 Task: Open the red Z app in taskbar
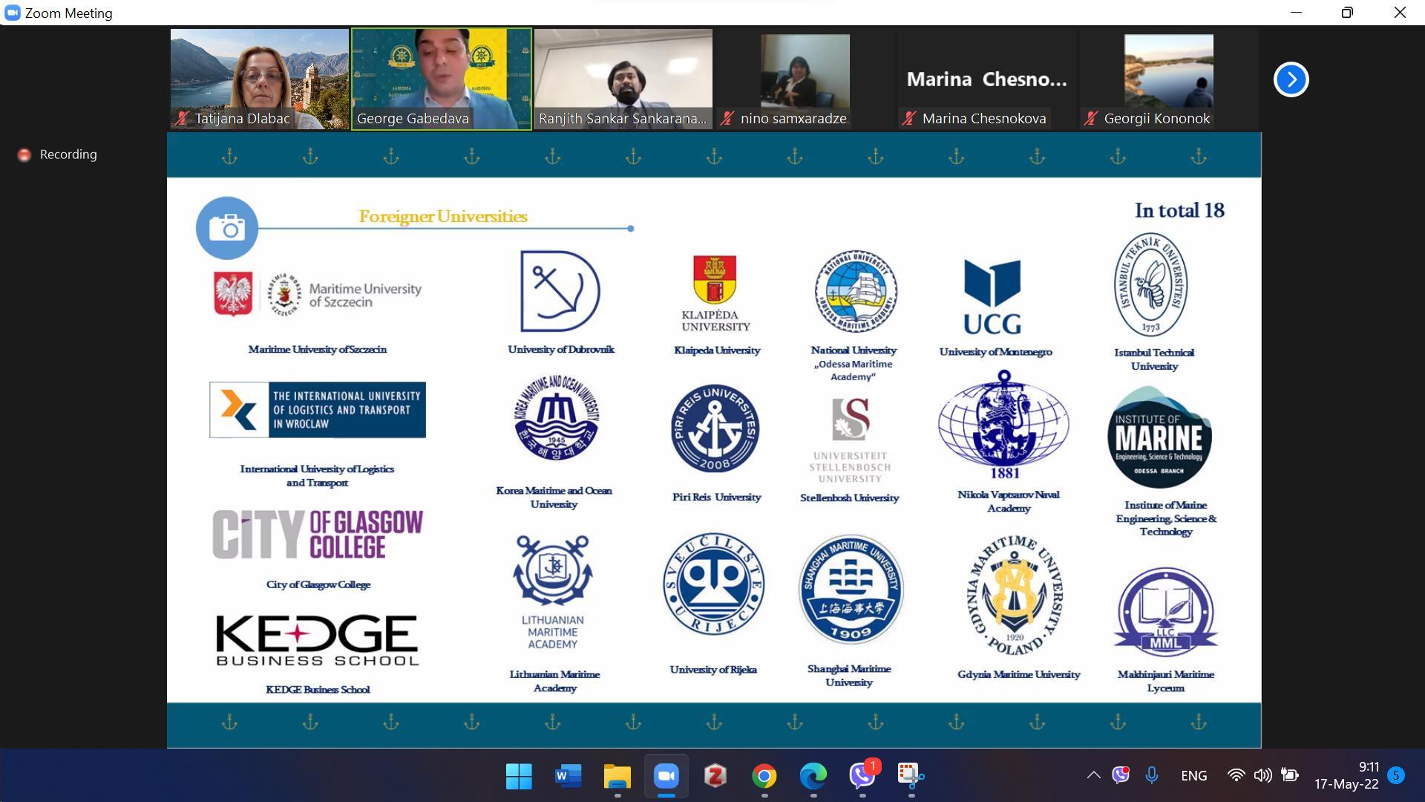[715, 776]
